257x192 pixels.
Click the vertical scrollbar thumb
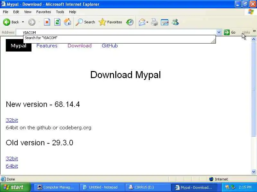[x=253, y=89]
